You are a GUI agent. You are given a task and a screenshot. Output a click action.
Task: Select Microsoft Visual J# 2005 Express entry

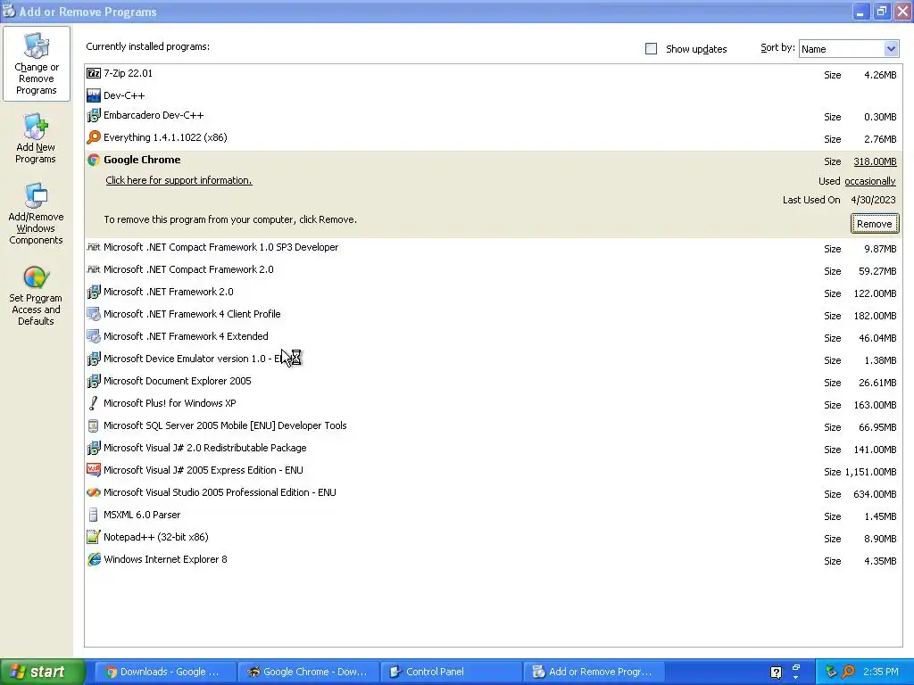pyautogui.click(x=493, y=471)
